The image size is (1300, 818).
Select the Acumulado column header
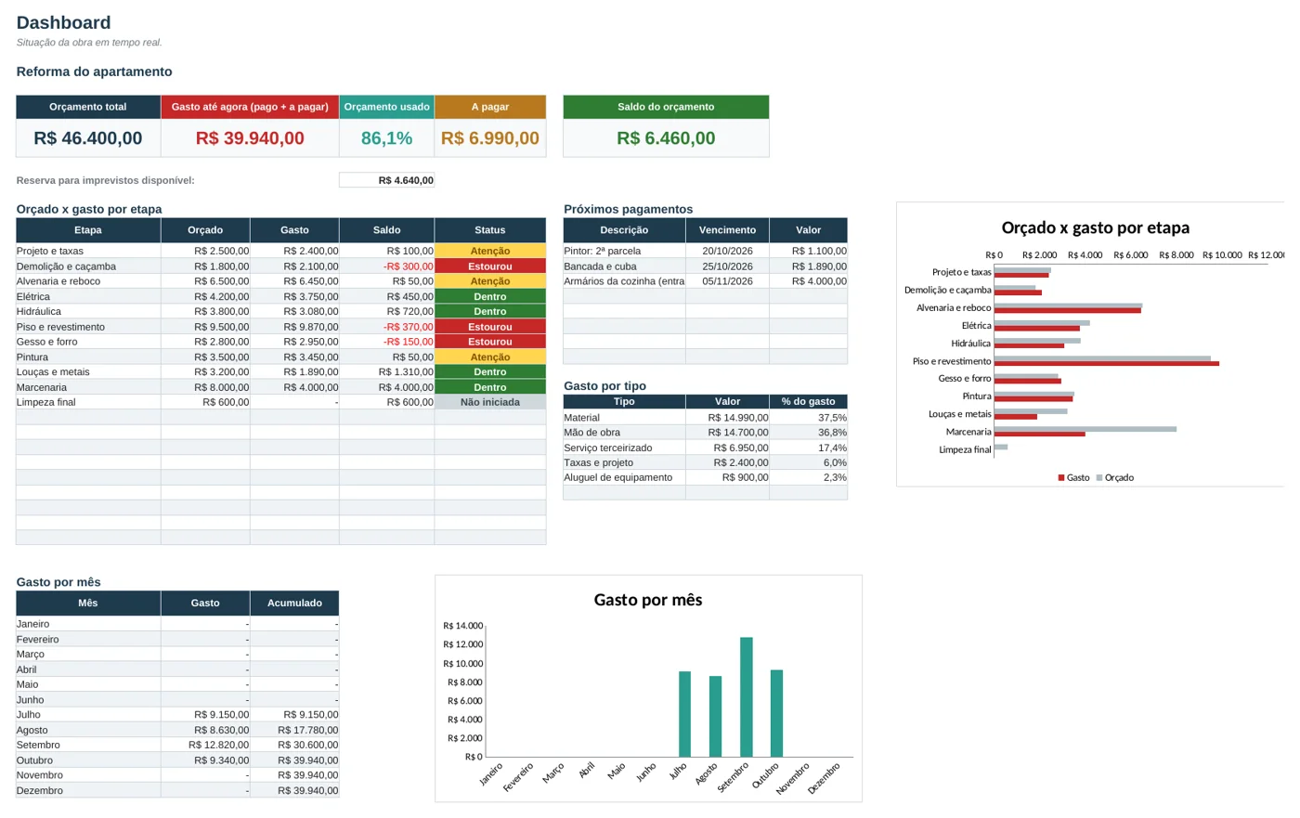[x=294, y=604]
